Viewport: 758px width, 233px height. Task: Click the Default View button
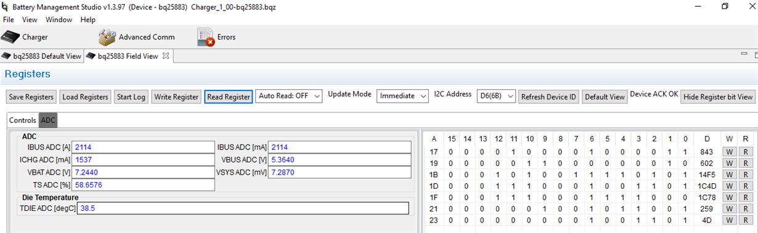(x=605, y=97)
